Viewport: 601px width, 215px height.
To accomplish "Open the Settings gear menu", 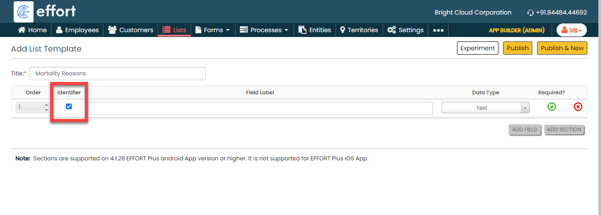I will click(x=405, y=30).
